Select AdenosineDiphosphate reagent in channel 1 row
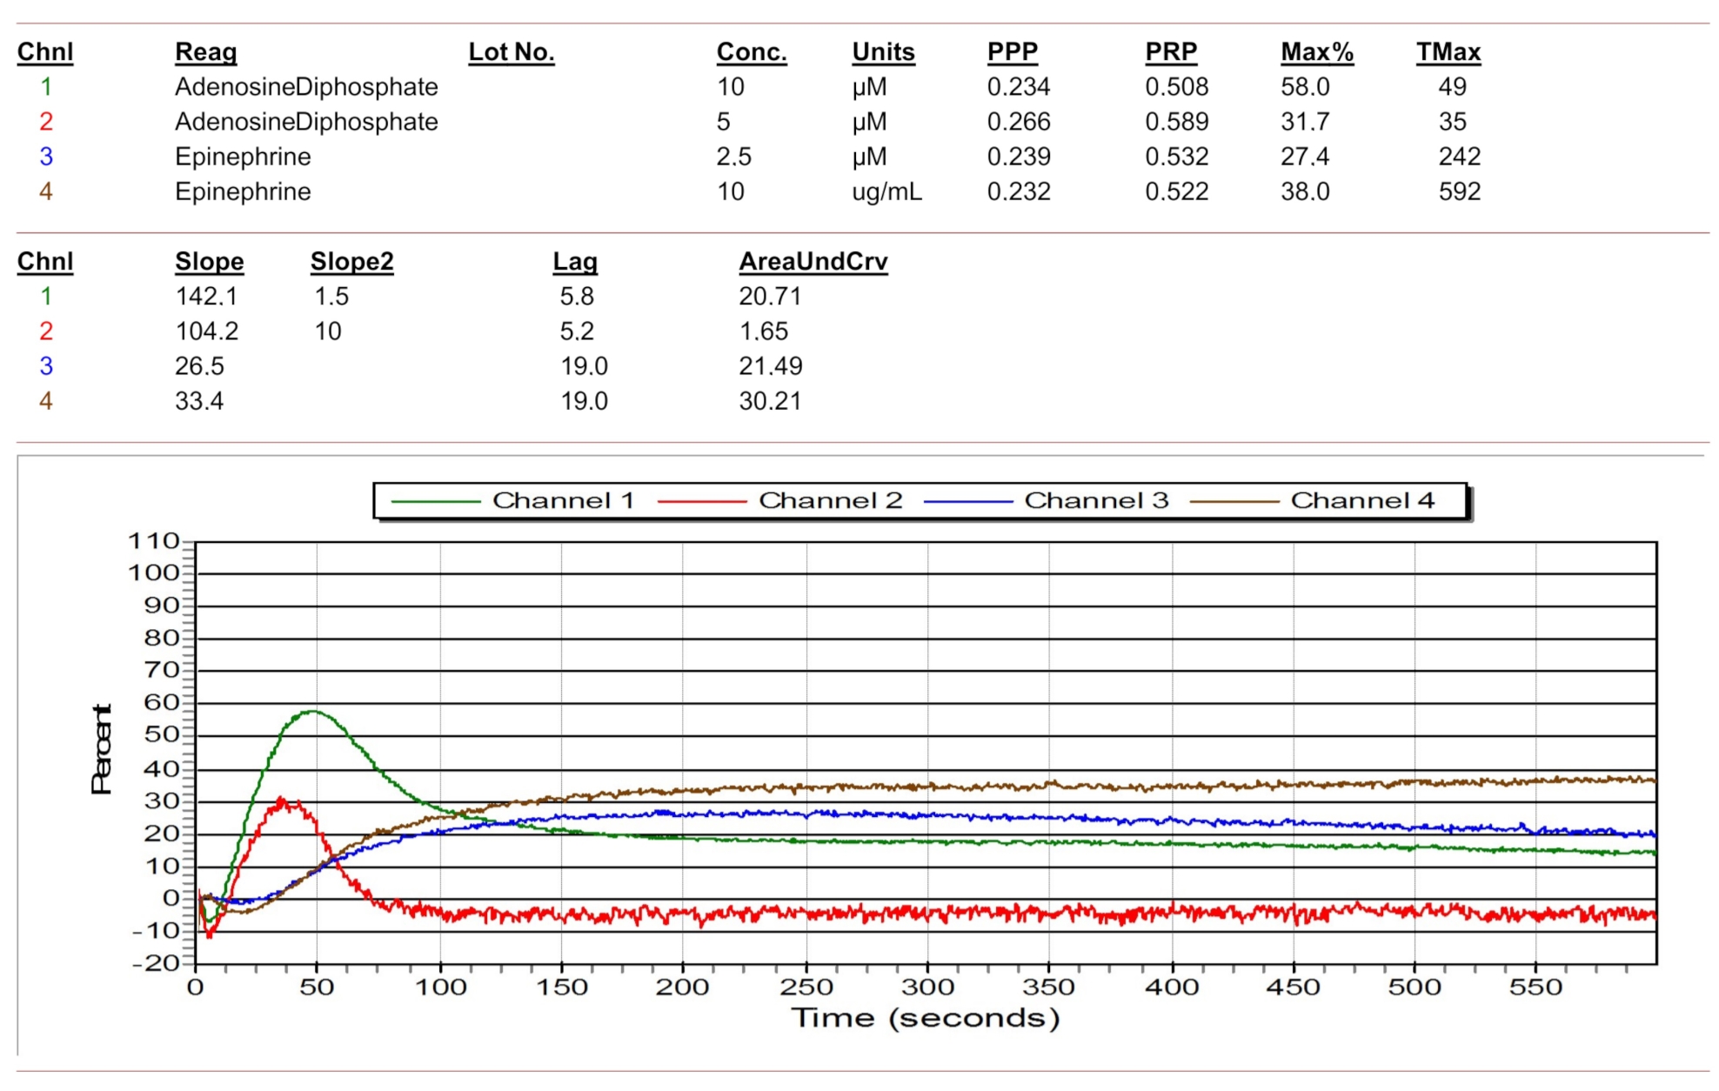Image resolution: width=1719 pixels, height=1091 pixels. click(x=306, y=87)
